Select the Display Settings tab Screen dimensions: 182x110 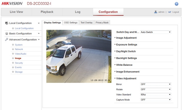[x=52, y=23]
